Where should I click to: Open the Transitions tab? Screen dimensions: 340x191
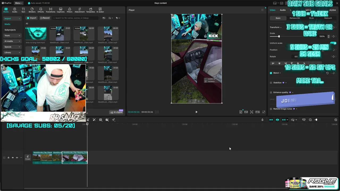click(x=50, y=10)
